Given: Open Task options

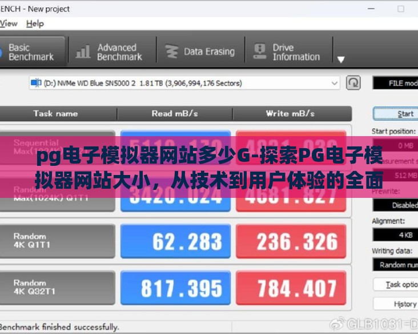Looking at the screenshot, I should [x=396, y=285].
